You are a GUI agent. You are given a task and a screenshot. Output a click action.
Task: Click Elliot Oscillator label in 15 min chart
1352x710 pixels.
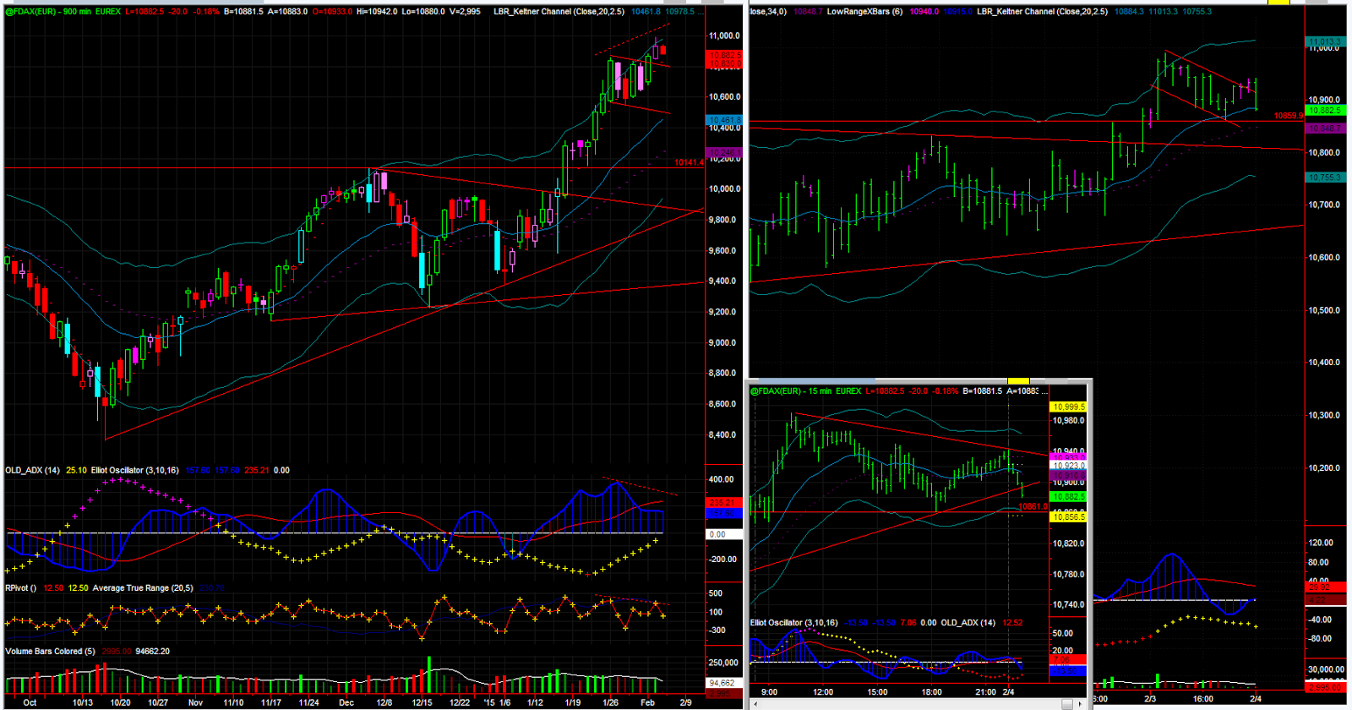(x=794, y=622)
